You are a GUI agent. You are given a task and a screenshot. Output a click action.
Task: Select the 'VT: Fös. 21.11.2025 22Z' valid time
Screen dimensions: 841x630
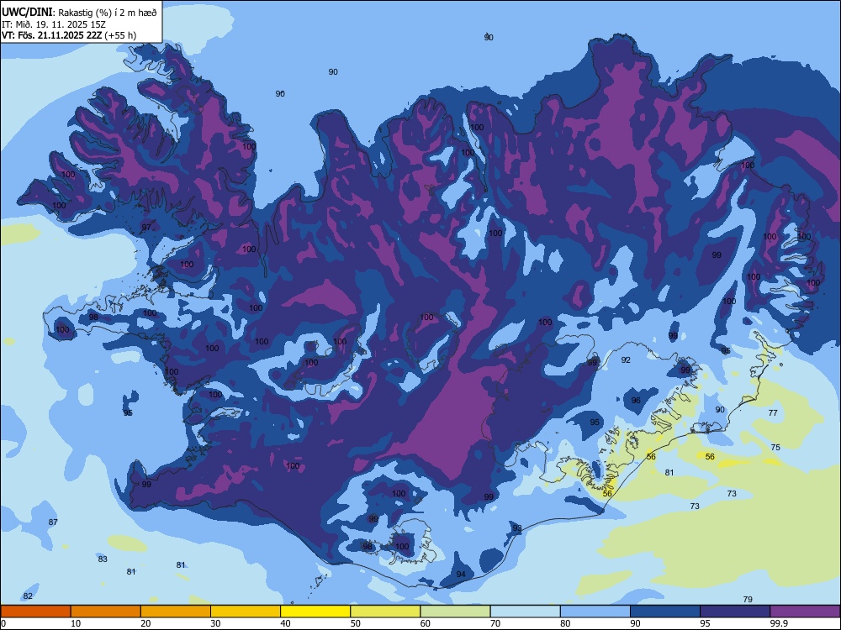point(51,35)
